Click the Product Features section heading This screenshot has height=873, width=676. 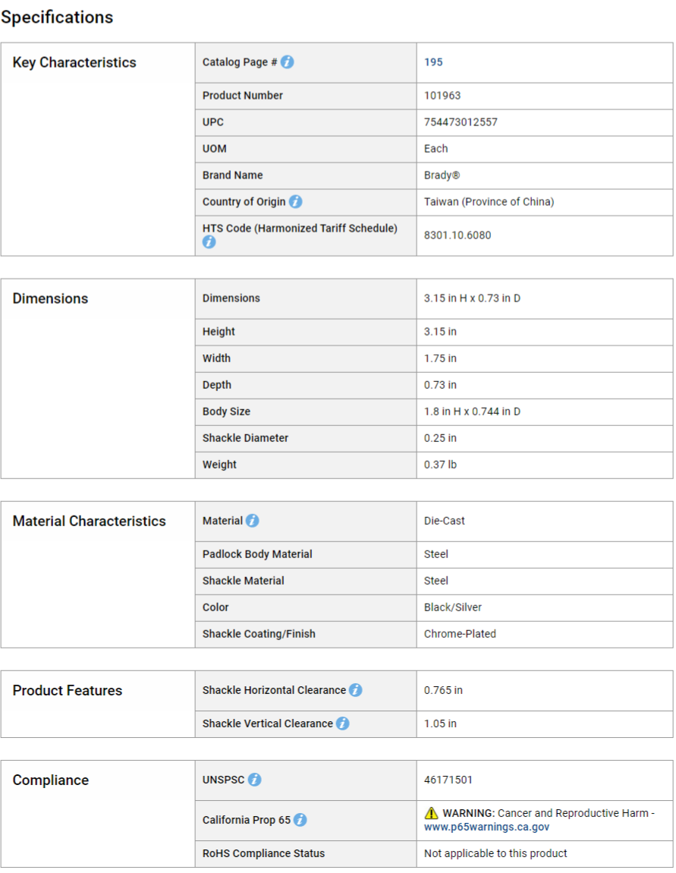coord(68,690)
